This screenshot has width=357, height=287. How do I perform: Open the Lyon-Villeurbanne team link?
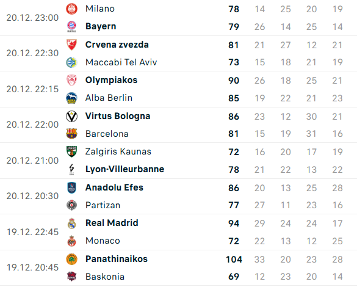pyautogui.click(x=124, y=169)
